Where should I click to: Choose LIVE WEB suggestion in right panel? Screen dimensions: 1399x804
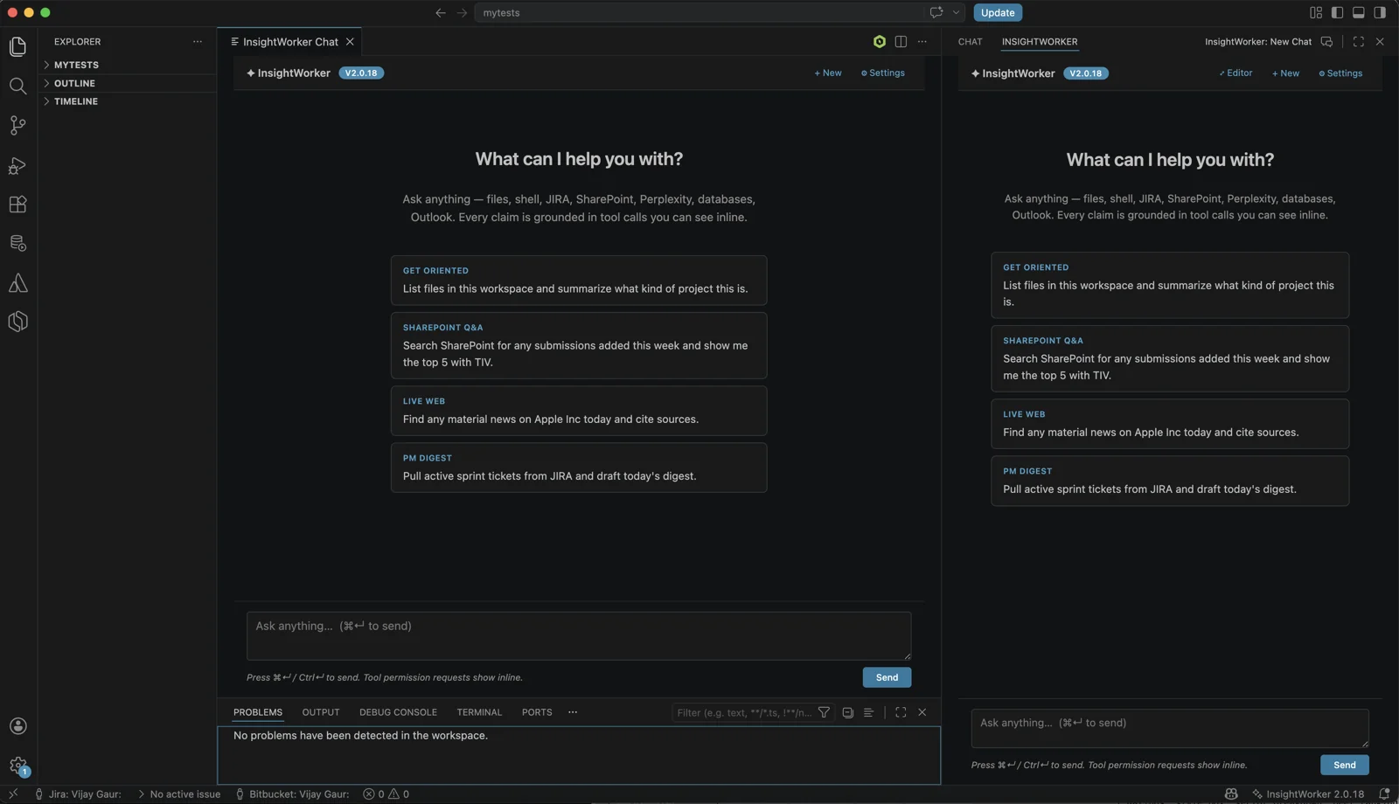pyautogui.click(x=1170, y=424)
